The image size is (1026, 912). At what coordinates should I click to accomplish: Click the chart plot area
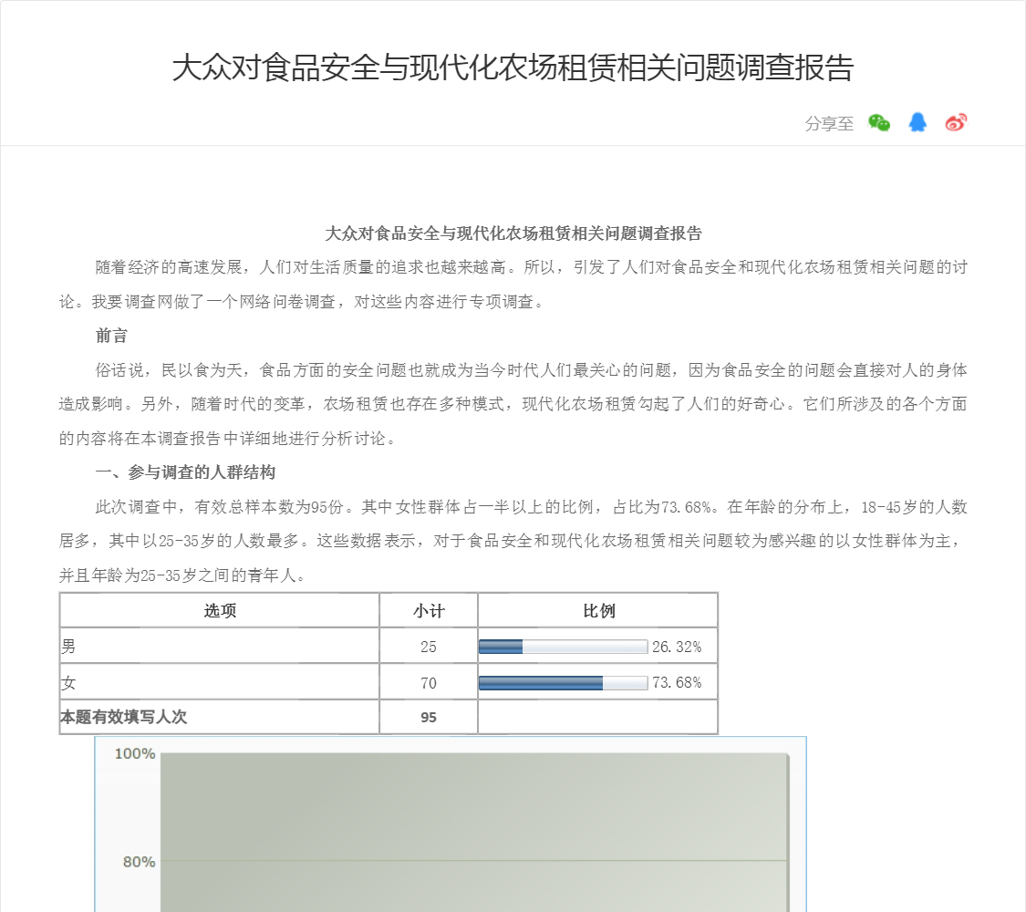coord(474,832)
